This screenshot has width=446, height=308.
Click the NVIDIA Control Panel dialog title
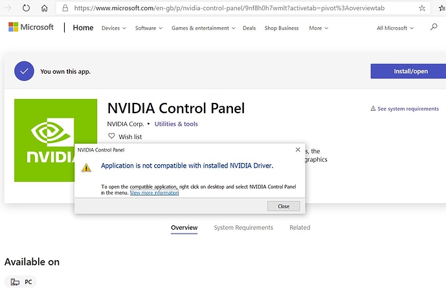click(101, 150)
